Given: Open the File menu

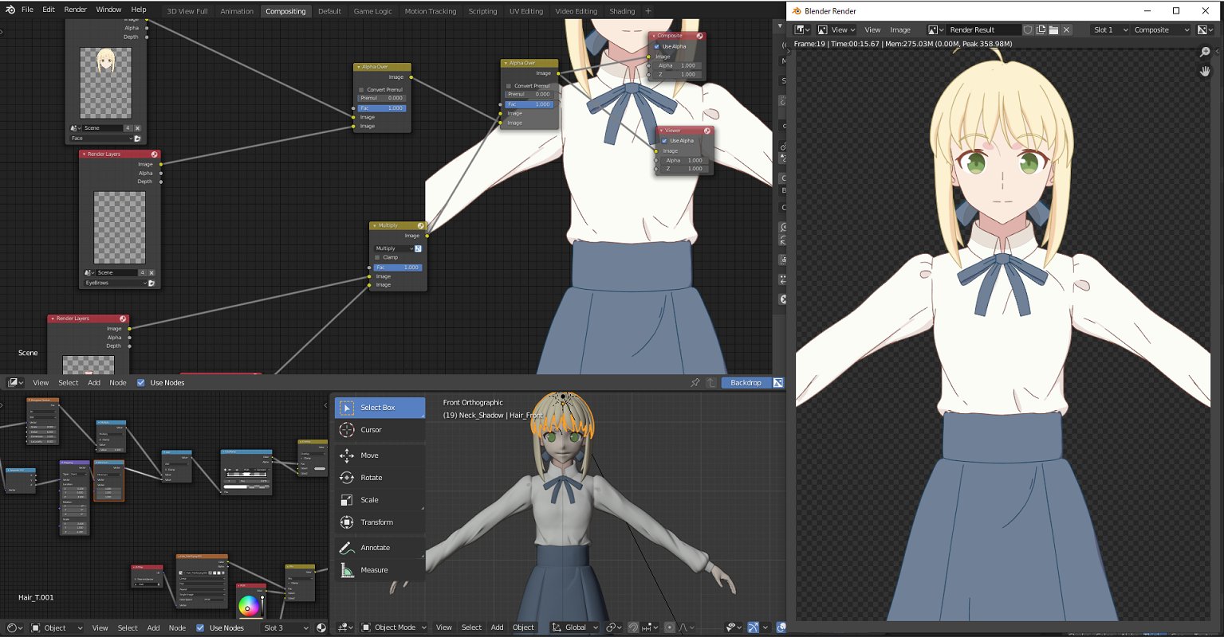Looking at the screenshot, I should click(27, 10).
